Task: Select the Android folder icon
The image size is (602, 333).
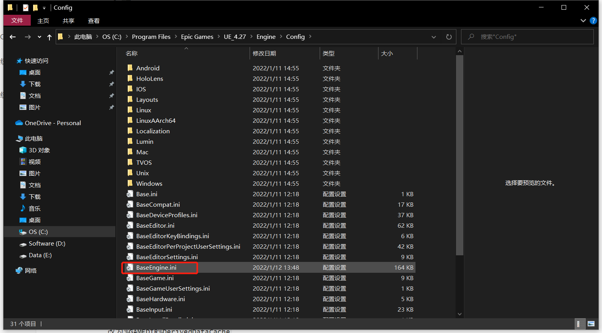Action: click(130, 68)
